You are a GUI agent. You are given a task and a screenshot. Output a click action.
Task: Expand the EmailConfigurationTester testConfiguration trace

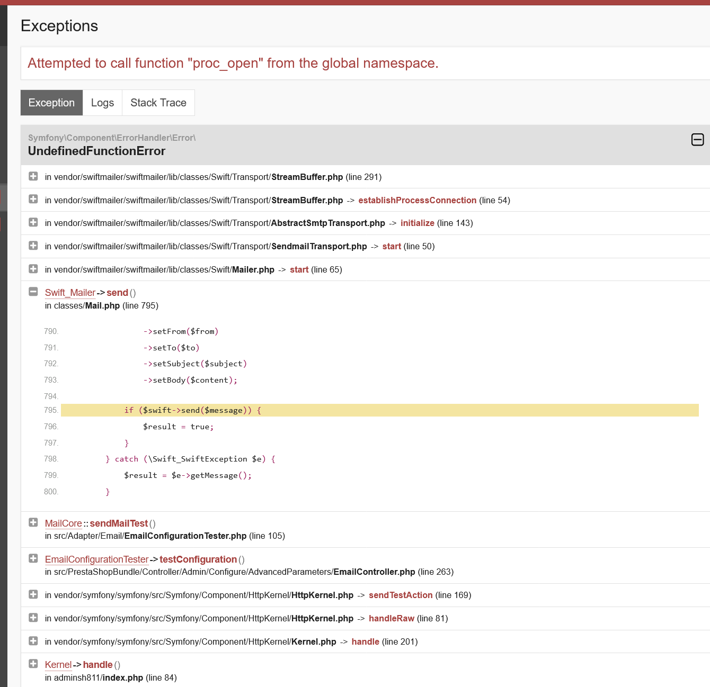click(x=33, y=558)
